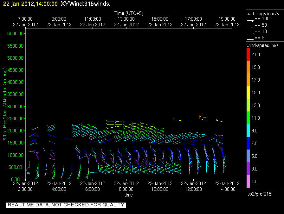The image size is (284, 214).
Task: Click the 2:00:00 bottom axis tick label
Action: pos(25,189)
